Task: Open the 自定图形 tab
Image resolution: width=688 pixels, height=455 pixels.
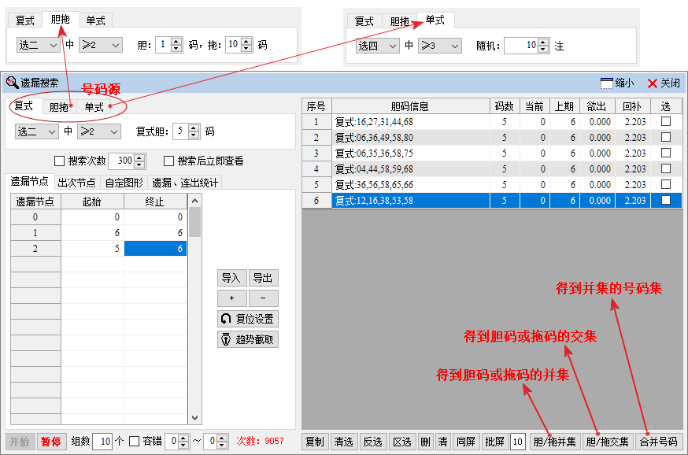Action: pos(124,183)
